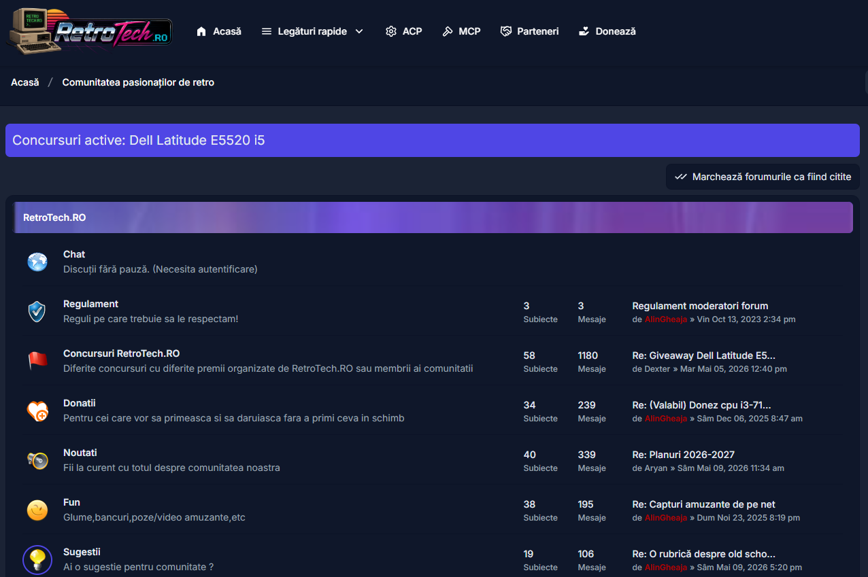Open last post Re: Giveaway Dell Latitude
Screen dimensions: 868x577
click(x=703, y=355)
